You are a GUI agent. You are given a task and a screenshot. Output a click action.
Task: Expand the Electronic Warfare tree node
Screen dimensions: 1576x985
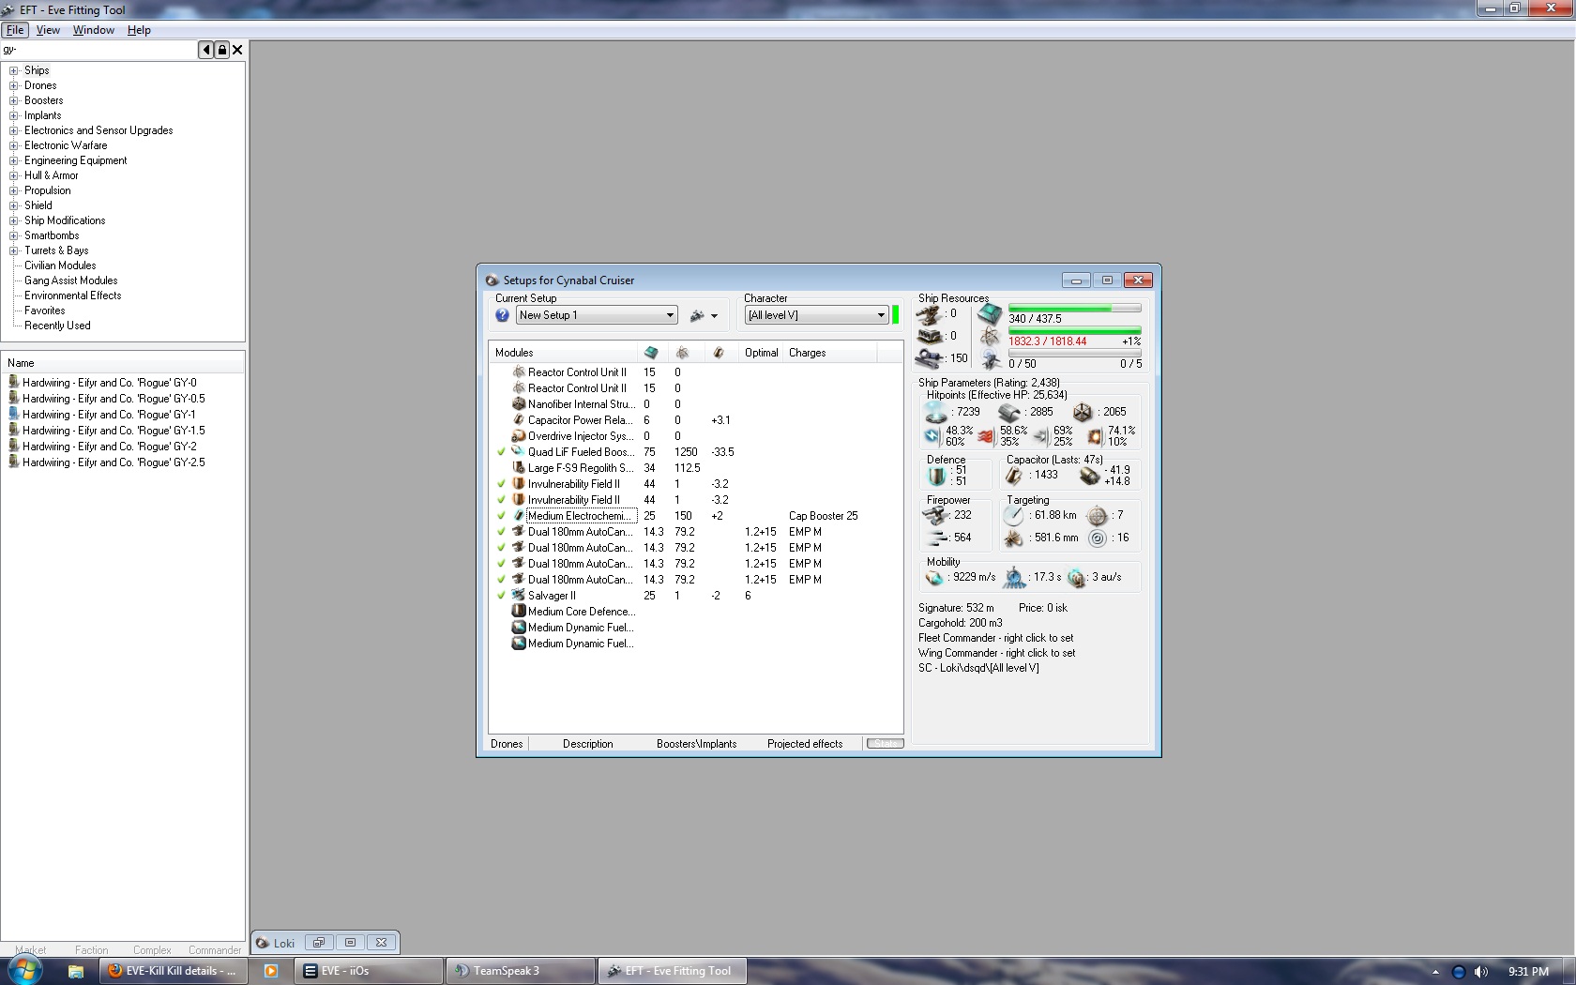(13, 145)
